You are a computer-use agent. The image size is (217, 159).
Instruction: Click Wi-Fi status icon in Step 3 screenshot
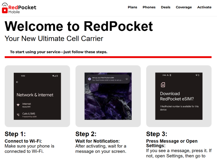click(x=196, y=75)
